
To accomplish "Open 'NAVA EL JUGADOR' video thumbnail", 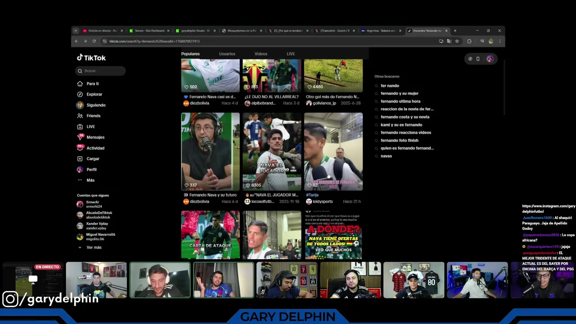I will click(272, 151).
